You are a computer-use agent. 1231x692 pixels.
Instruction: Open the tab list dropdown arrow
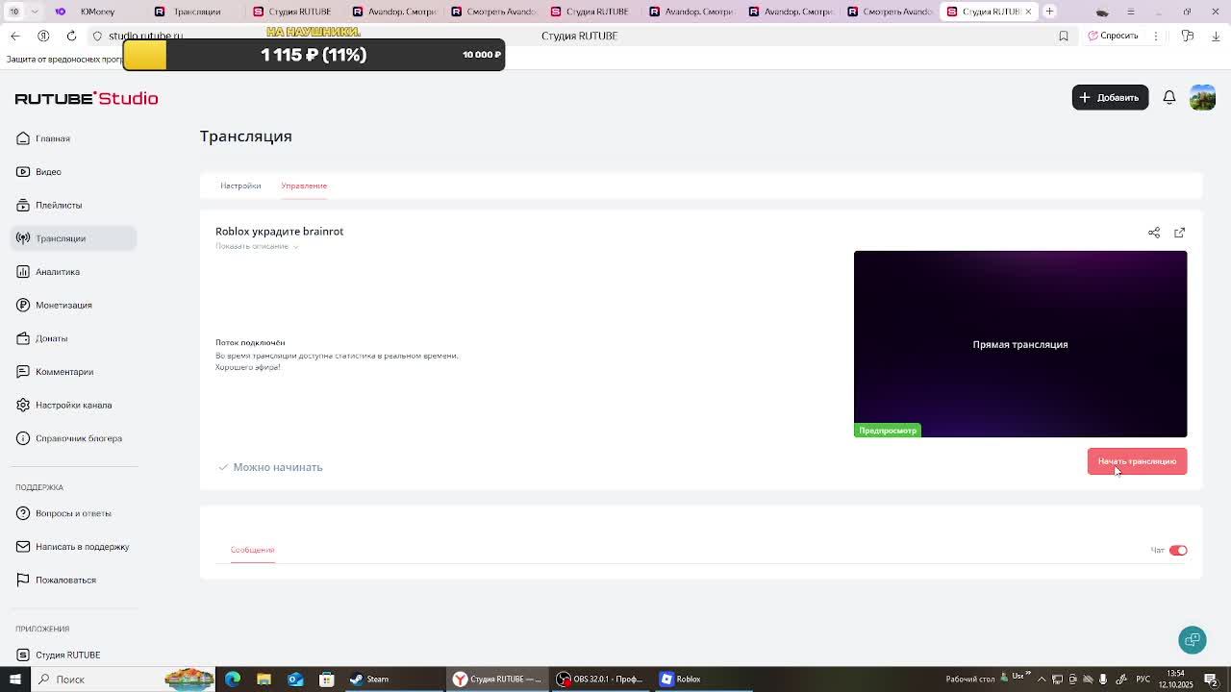(x=35, y=12)
